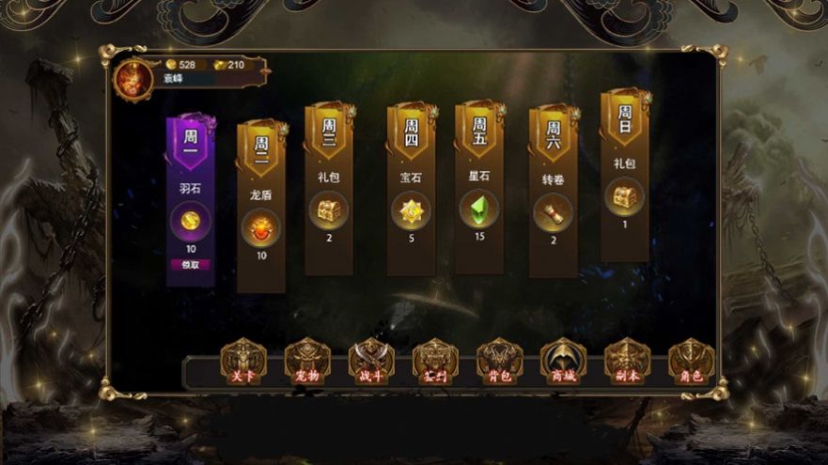828x465 pixels.
Task: Click the Wednesday 礼包 treasure chest icon
Action: pyautogui.click(x=328, y=210)
